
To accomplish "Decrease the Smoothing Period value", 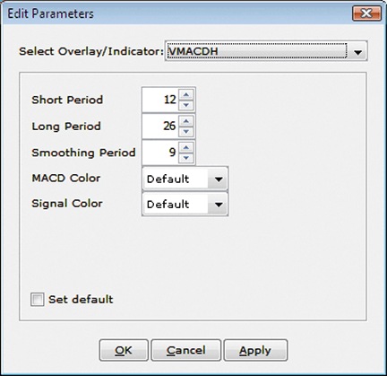I will click(x=186, y=158).
